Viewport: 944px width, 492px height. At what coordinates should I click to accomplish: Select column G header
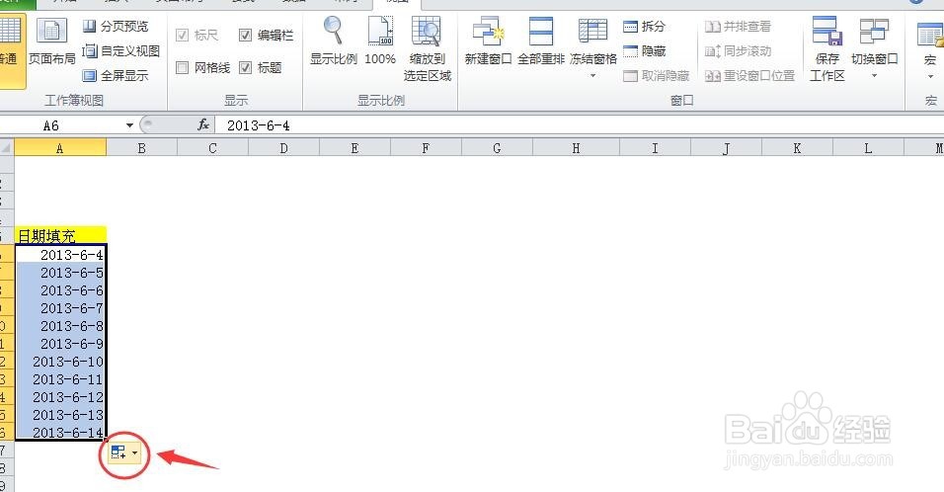497,147
